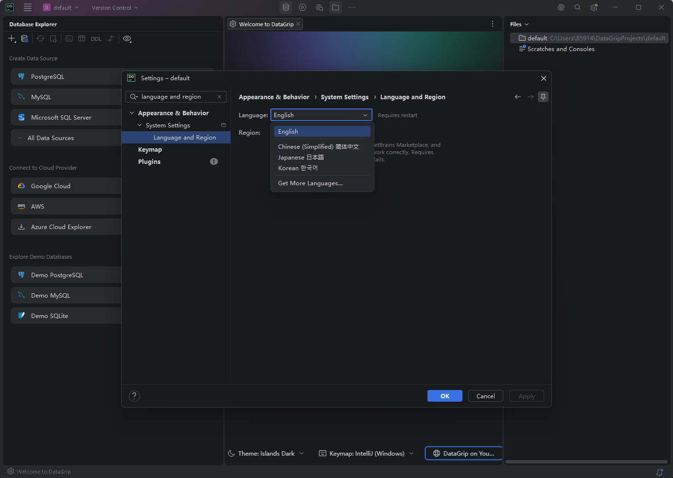The height and width of the screenshot is (478, 673).
Task: Go forward in Settings navigation history
Action: [531, 97]
